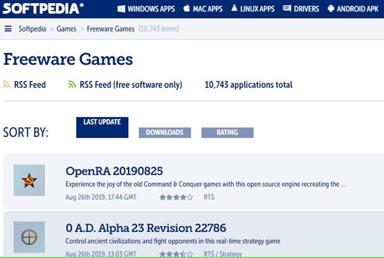This screenshot has height=258, width=384.
Task: Open RSS Feed (free software only) link
Action: pos(131,85)
